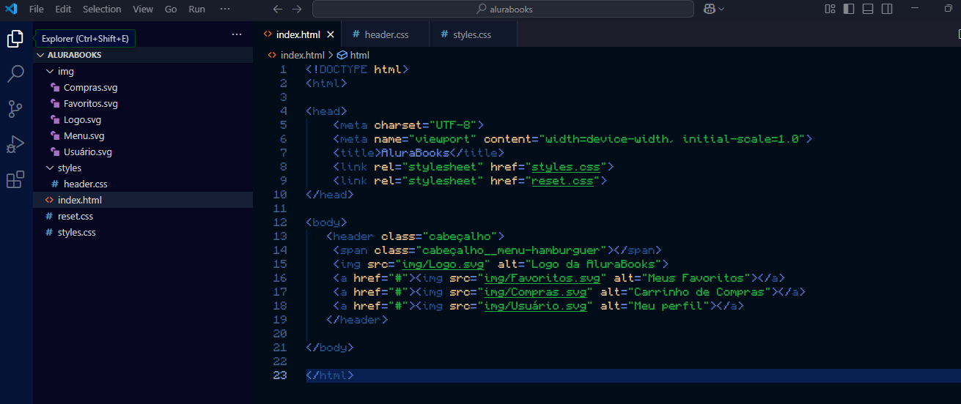Screen dimensions: 961x404
Task: Click index.html in the breadcrumb
Action: click(x=302, y=55)
